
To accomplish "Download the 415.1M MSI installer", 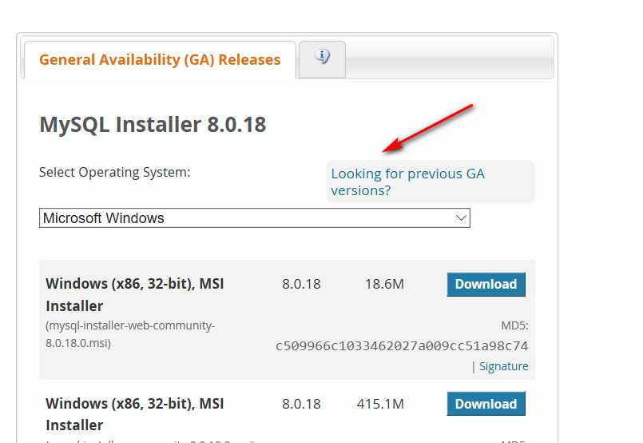I will [x=486, y=404].
